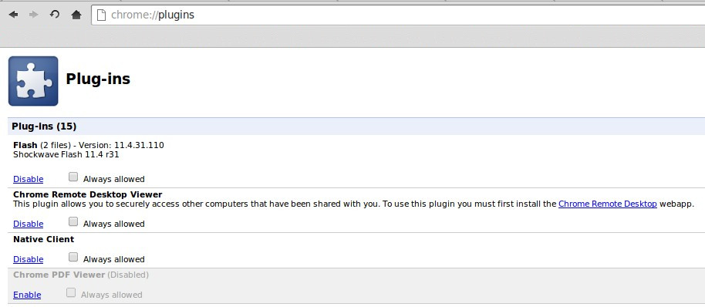Open the home page icon

(x=76, y=15)
